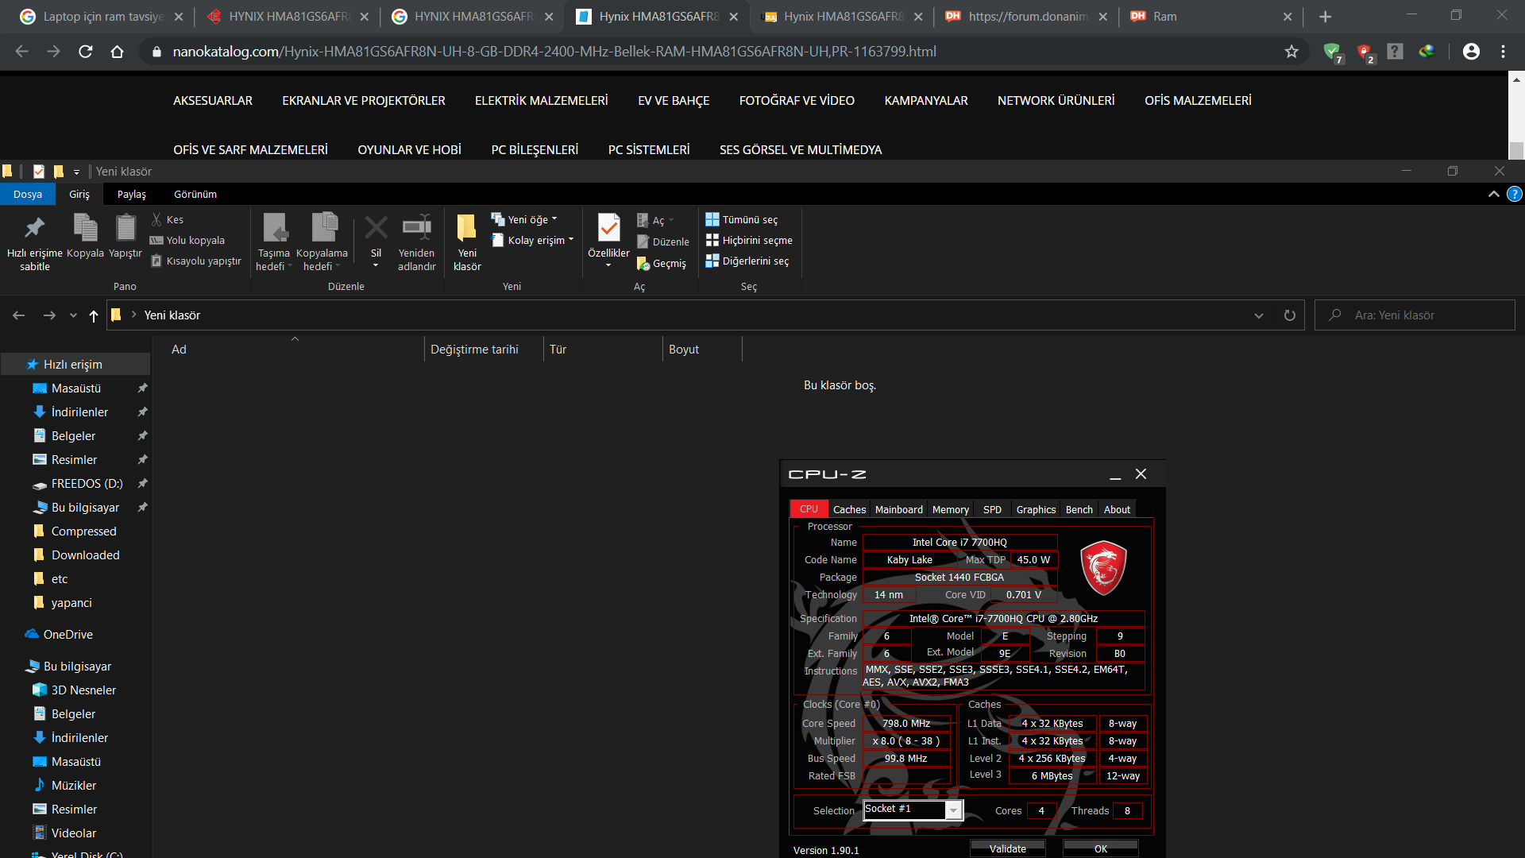The image size is (1525, 858).
Task: Switch to the Memory tab in CPU-Z
Action: 950,509
